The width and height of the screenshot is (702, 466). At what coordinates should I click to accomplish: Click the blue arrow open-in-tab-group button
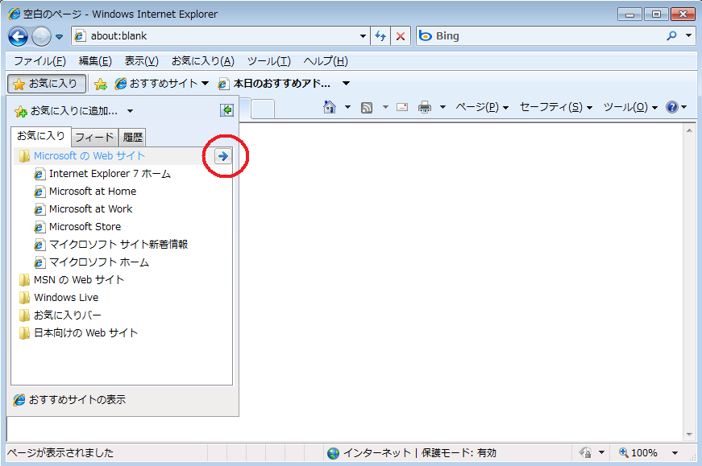click(223, 156)
